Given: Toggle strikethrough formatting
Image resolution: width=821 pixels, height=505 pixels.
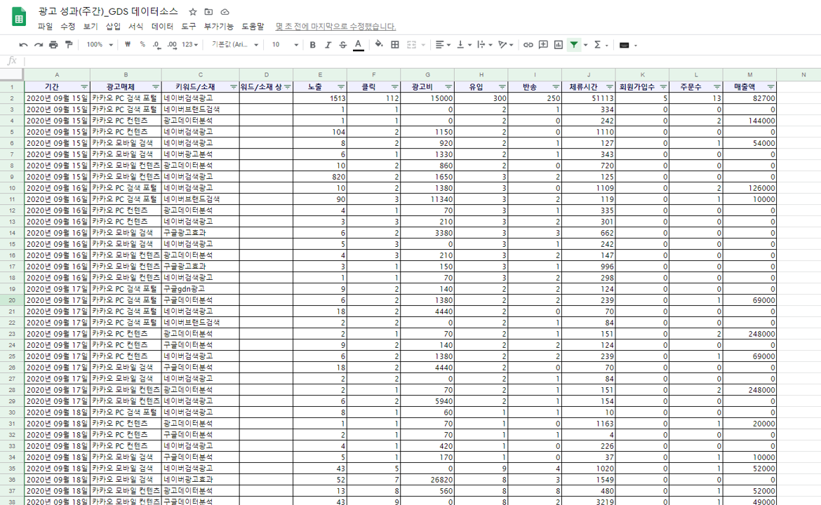Looking at the screenshot, I should point(343,45).
